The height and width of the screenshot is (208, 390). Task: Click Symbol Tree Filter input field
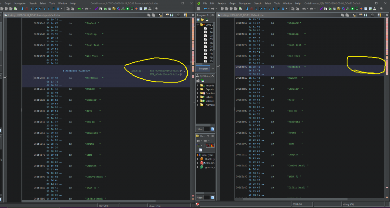206,129
